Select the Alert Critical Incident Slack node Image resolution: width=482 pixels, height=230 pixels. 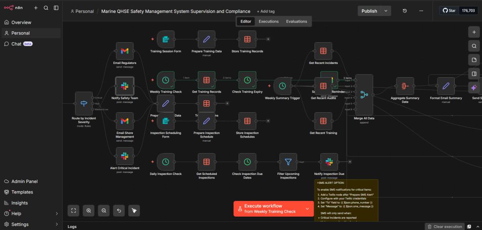[125, 156]
